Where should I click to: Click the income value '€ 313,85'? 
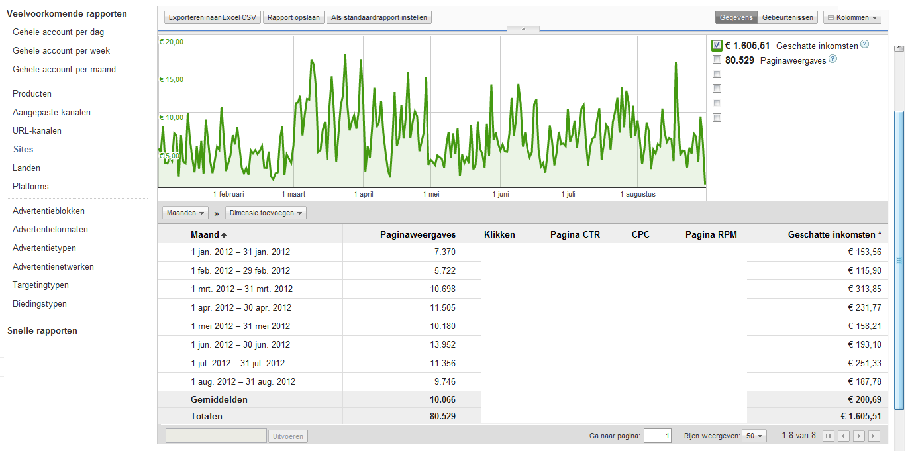point(865,289)
